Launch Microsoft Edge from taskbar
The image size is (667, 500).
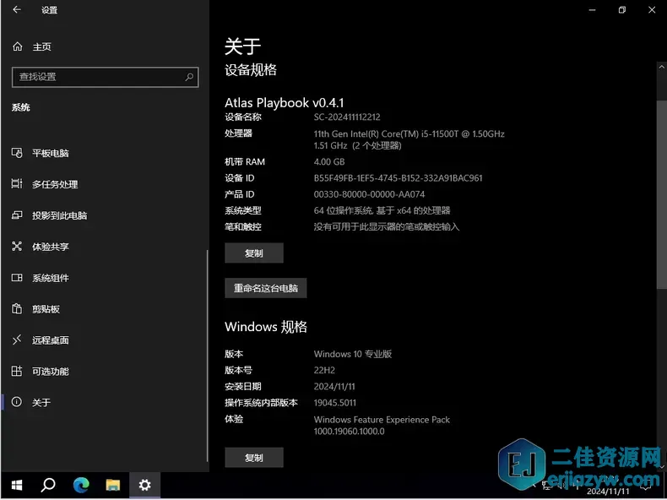point(81,485)
